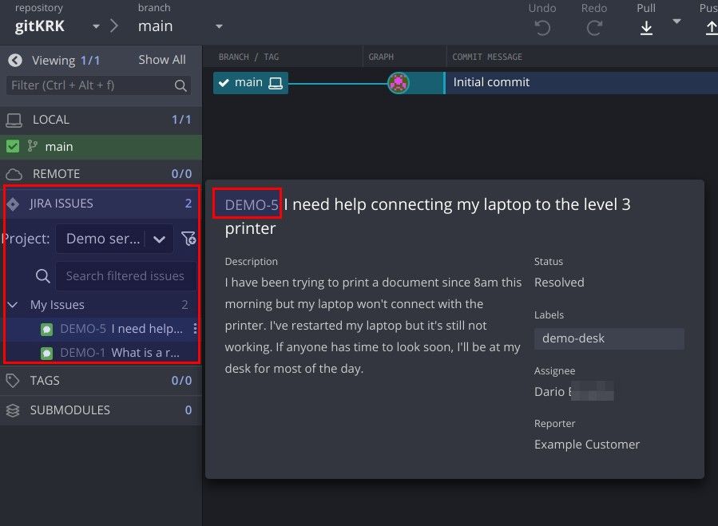
Task: Click the branch icon beside main
Action: [32, 146]
